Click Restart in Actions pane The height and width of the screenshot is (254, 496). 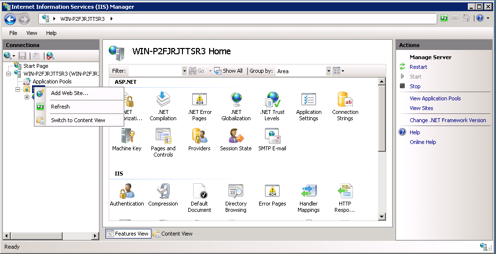(x=418, y=67)
